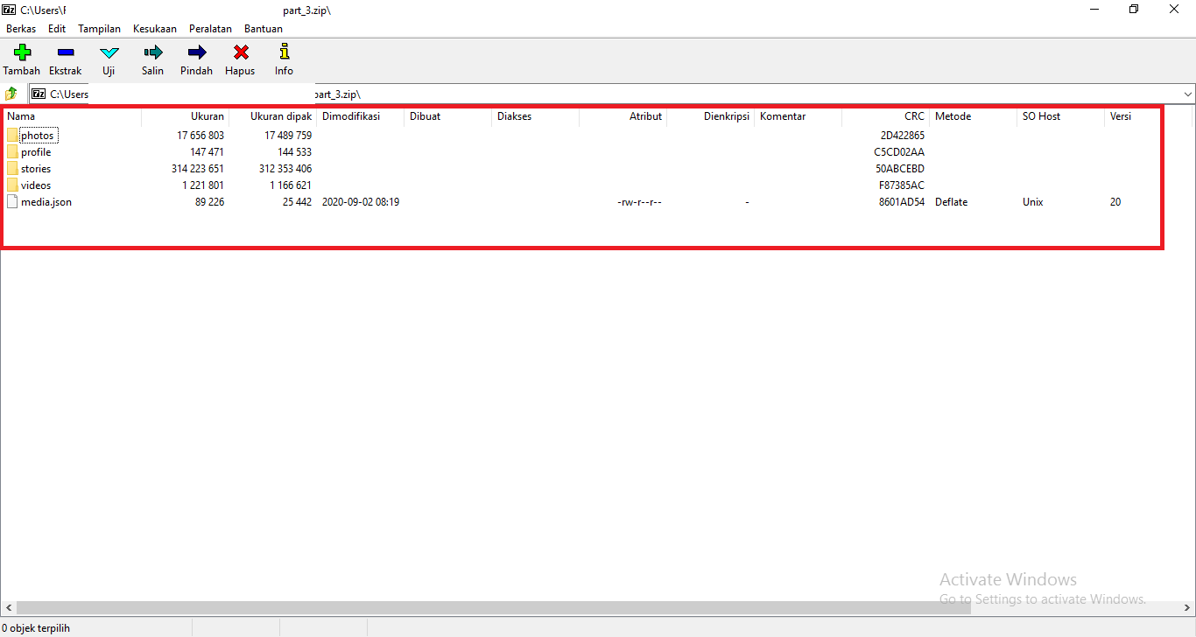Select the stories folder icon
This screenshot has height=637, width=1196.
point(12,169)
